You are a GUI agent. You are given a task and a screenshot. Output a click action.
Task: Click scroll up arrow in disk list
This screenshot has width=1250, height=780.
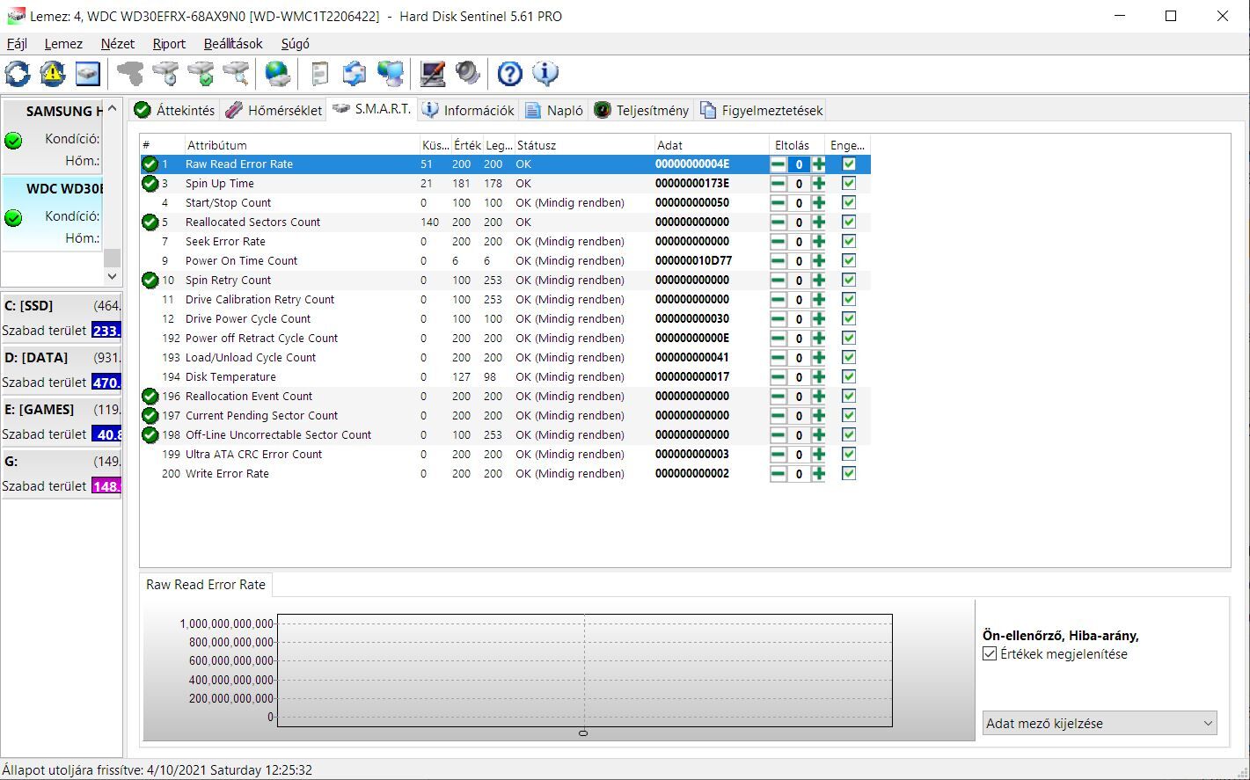click(x=112, y=108)
